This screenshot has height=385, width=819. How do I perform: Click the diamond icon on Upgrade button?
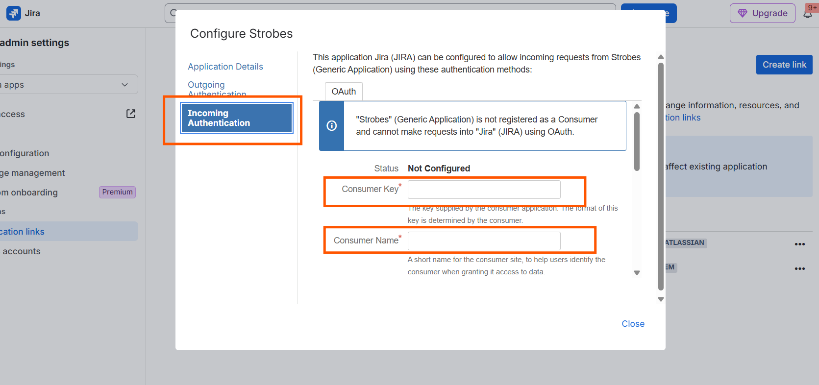click(x=743, y=13)
